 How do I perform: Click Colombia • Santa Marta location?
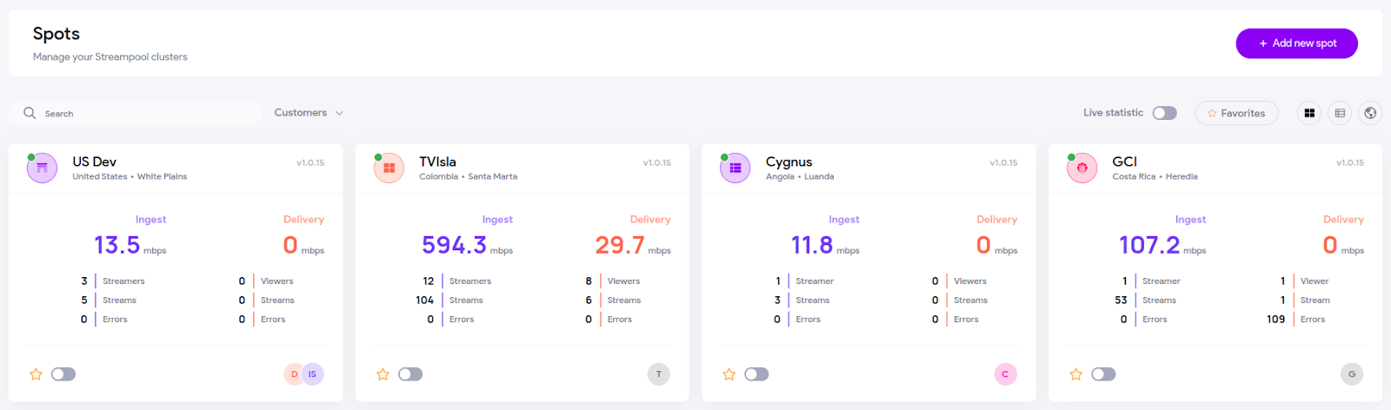coord(468,176)
